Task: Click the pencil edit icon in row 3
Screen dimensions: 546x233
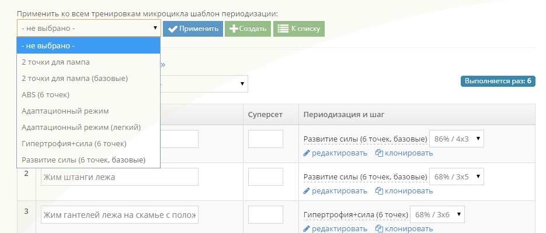Action: click(x=307, y=229)
